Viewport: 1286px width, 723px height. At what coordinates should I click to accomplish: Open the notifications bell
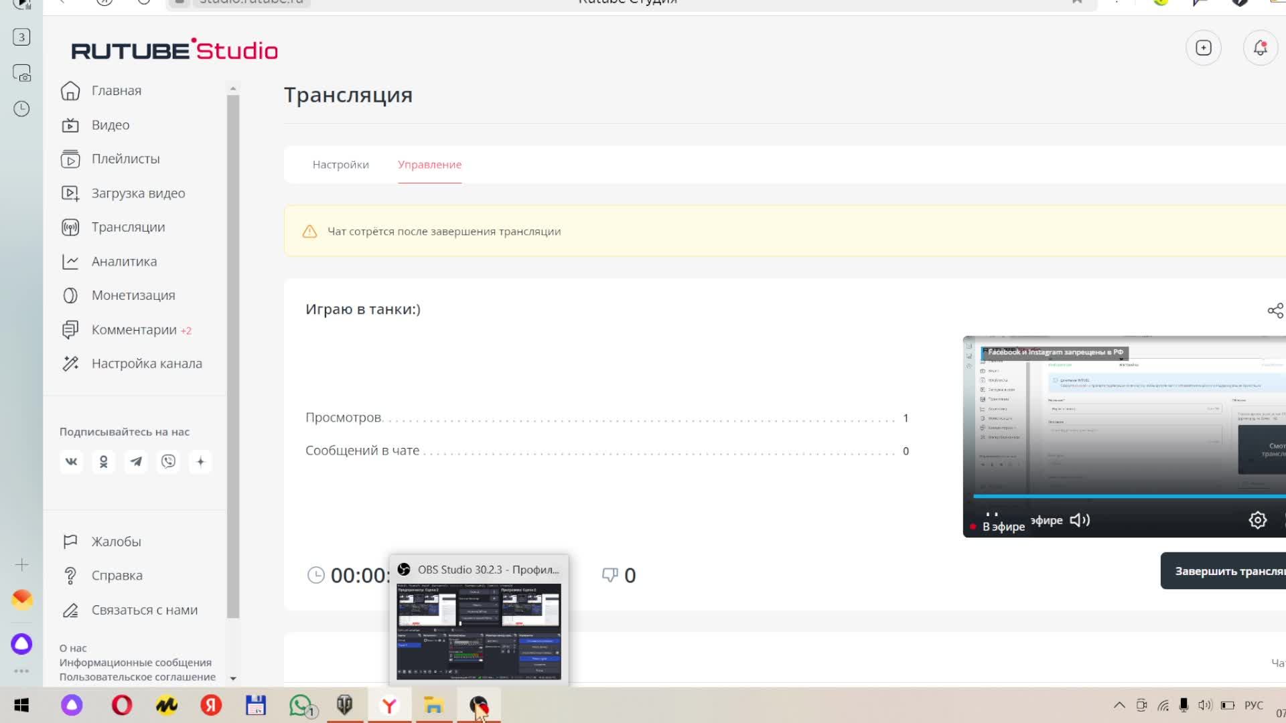(x=1261, y=48)
